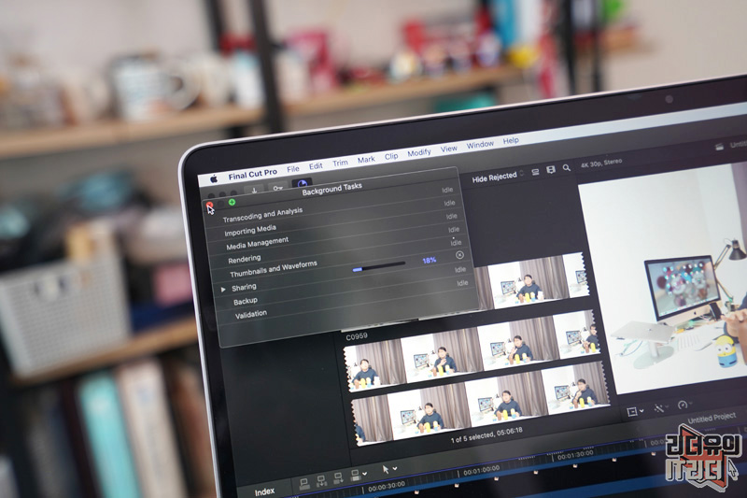Click the C0959 clip name label
The width and height of the screenshot is (747, 498).
tap(357, 336)
